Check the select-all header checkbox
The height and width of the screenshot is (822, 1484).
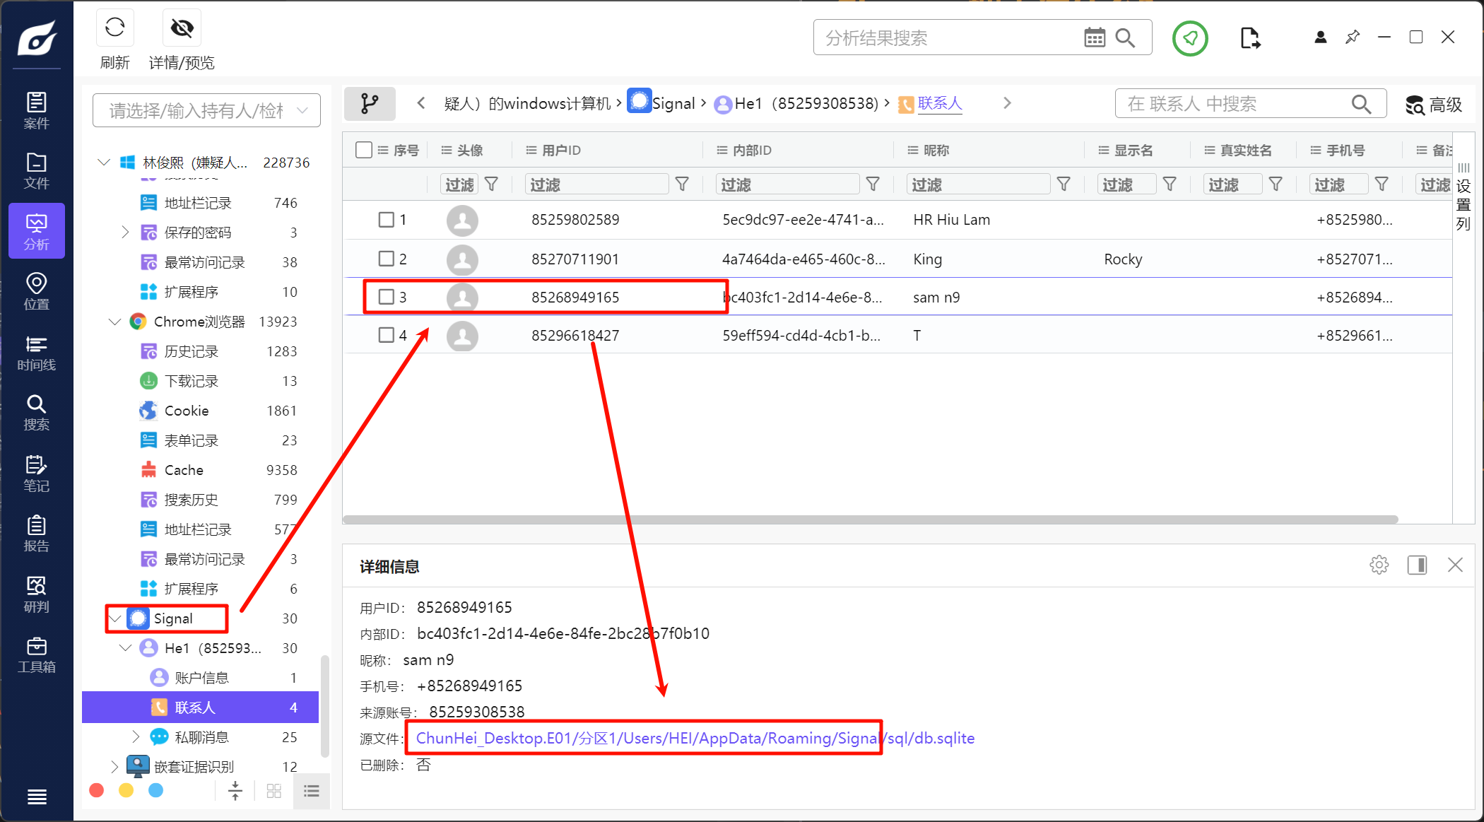[x=364, y=150]
